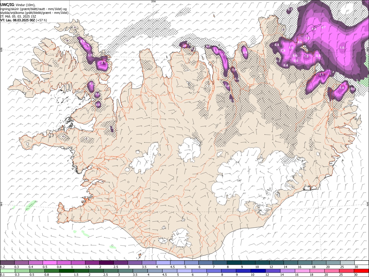This screenshot has height=277, width=369.
Task: Choose the lower legend swatch starting at 20
Action: coord(332,271)
